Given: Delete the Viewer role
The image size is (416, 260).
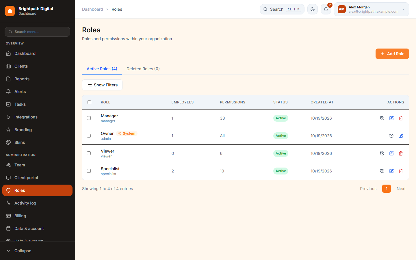Looking at the screenshot, I should pyautogui.click(x=401, y=153).
